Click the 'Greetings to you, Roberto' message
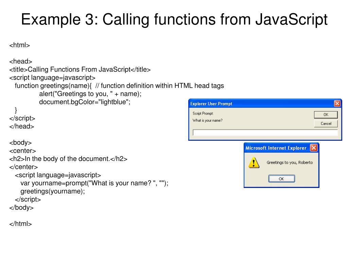Viewport: 348px width, 261px height. tap(290, 162)
